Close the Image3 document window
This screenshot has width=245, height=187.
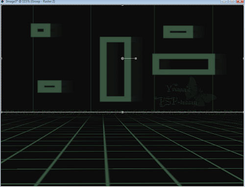click(x=240, y=1)
